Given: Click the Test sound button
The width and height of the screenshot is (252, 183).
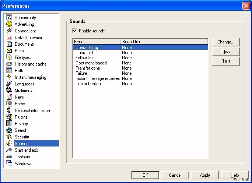Looking at the screenshot, I should pos(226,61).
